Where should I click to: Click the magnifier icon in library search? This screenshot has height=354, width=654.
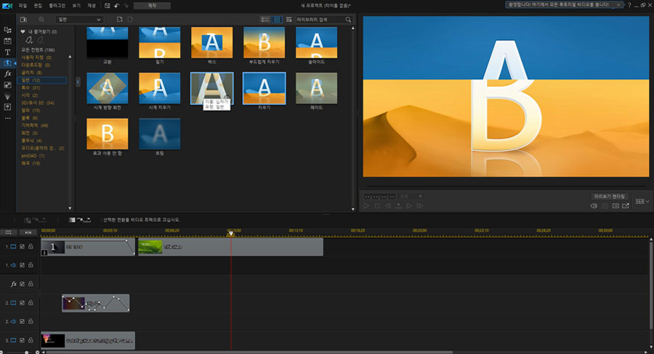click(x=348, y=20)
